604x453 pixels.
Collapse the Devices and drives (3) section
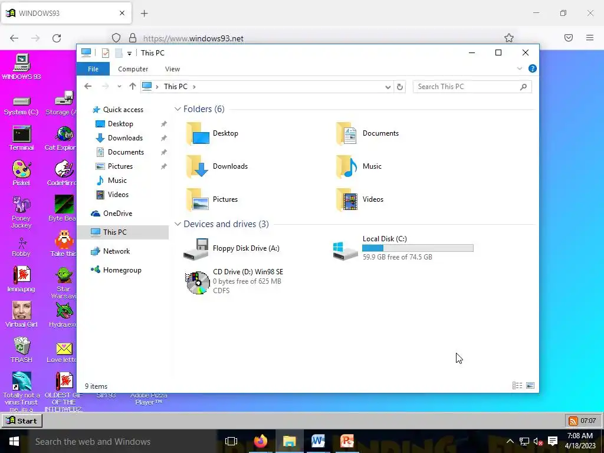178,224
